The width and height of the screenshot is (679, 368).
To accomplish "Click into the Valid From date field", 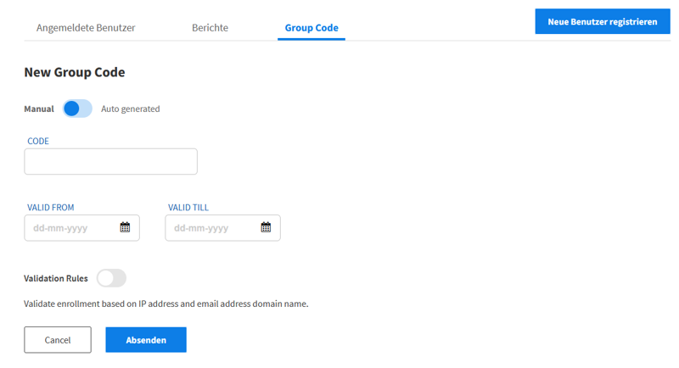I will click(81, 228).
